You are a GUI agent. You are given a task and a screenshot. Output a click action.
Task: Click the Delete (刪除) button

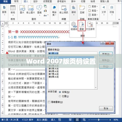(x=106, y=60)
